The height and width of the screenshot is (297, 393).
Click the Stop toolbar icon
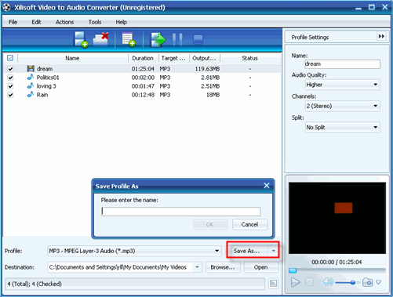click(198, 40)
